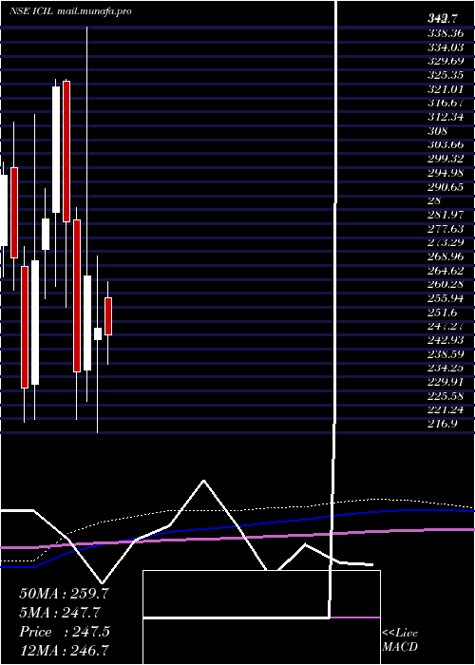Viewport: 475px width, 665px height.
Task: Click the Price : 247.5 reading
Action: click(65, 632)
